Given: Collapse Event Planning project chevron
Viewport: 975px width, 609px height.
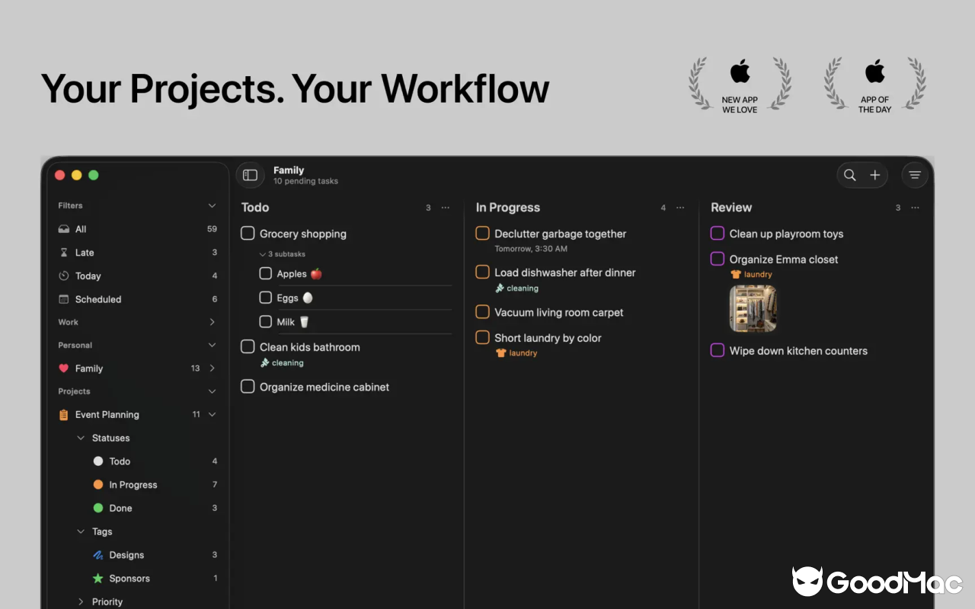Looking at the screenshot, I should tap(212, 415).
